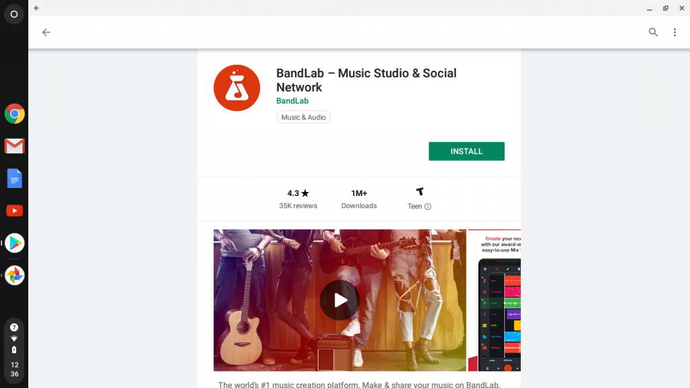This screenshot has height=388, width=690.
Task: Open Google Photos from the shelf
Action: click(x=15, y=276)
